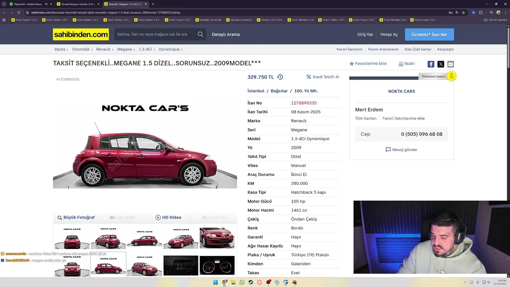Viewport: 510px width, 287px height.
Task: Click Hesap Aç link
Action: point(389,35)
